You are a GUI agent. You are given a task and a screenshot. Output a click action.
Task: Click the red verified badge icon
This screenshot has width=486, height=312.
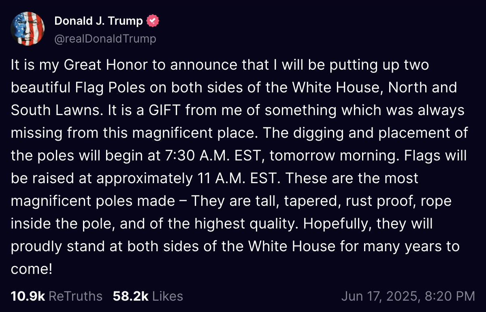point(153,21)
